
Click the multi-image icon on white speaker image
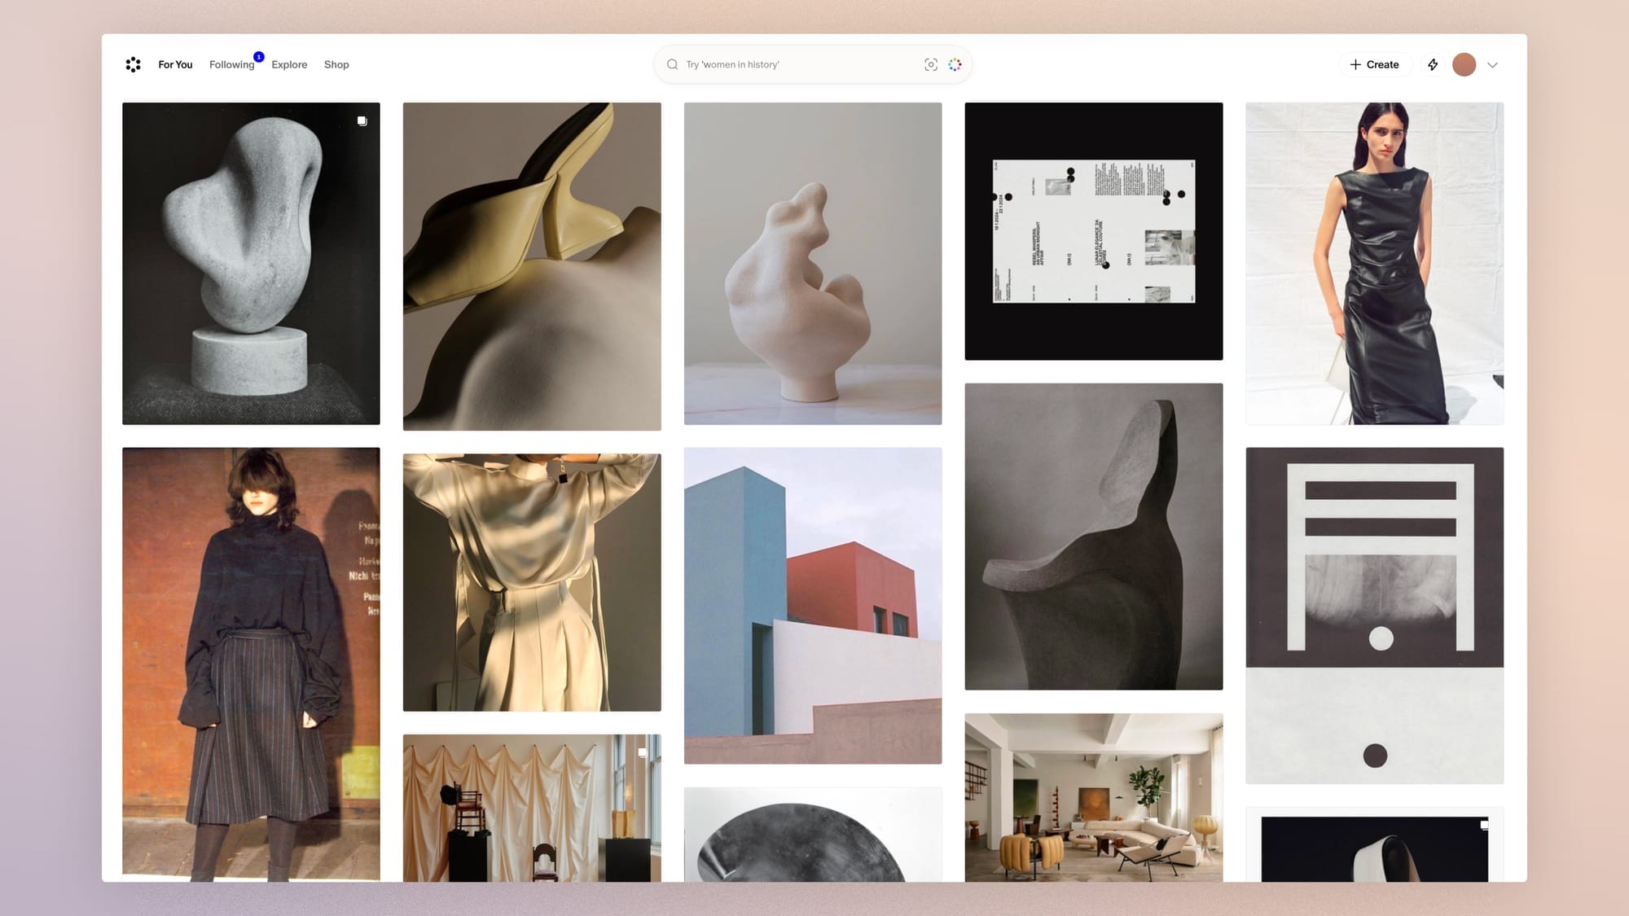click(1484, 825)
